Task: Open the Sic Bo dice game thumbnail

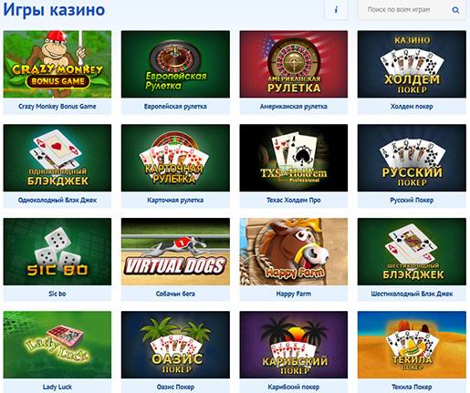Action: (x=57, y=252)
